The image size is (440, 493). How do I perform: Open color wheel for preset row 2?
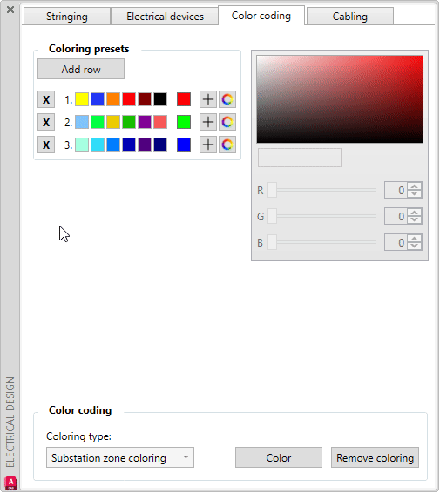[227, 122]
